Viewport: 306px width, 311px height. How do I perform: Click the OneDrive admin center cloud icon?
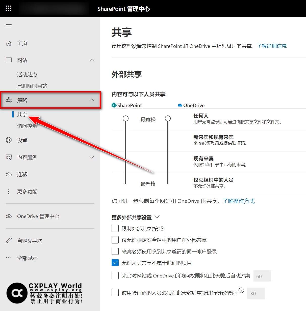(9, 216)
